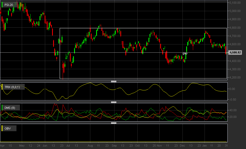Click the Apr label on date axis

coord(2,146)
